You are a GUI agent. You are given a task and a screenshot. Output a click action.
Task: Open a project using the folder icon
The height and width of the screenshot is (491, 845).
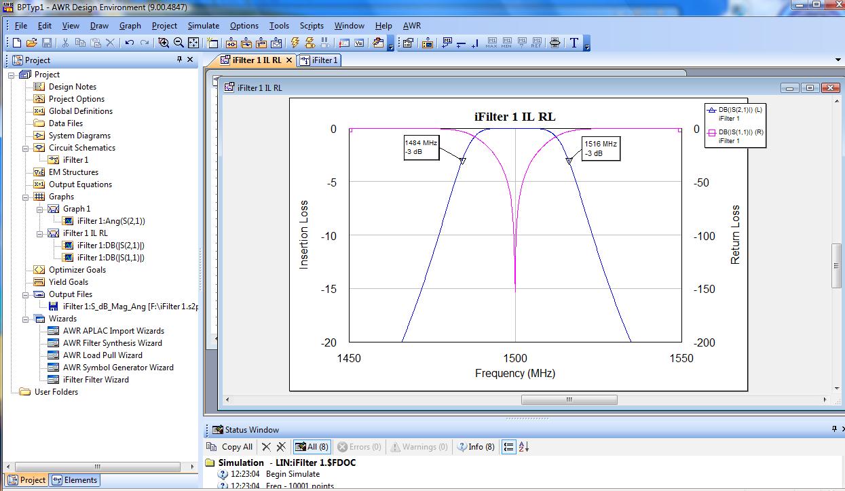(x=32, y=43)
